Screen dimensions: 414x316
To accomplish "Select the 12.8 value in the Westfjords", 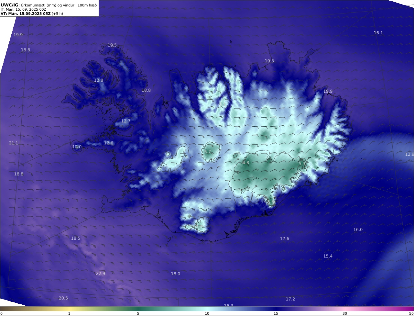I will 99,80.
